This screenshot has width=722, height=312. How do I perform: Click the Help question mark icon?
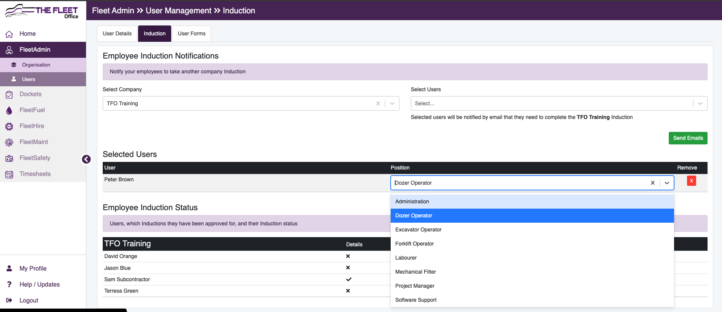[9, 284]
